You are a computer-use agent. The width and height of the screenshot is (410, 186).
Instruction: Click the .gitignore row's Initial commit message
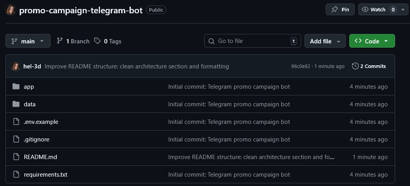[229, 139]
